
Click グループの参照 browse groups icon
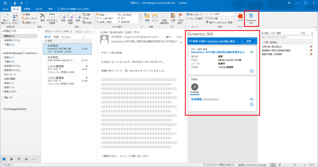click(188, 18)
